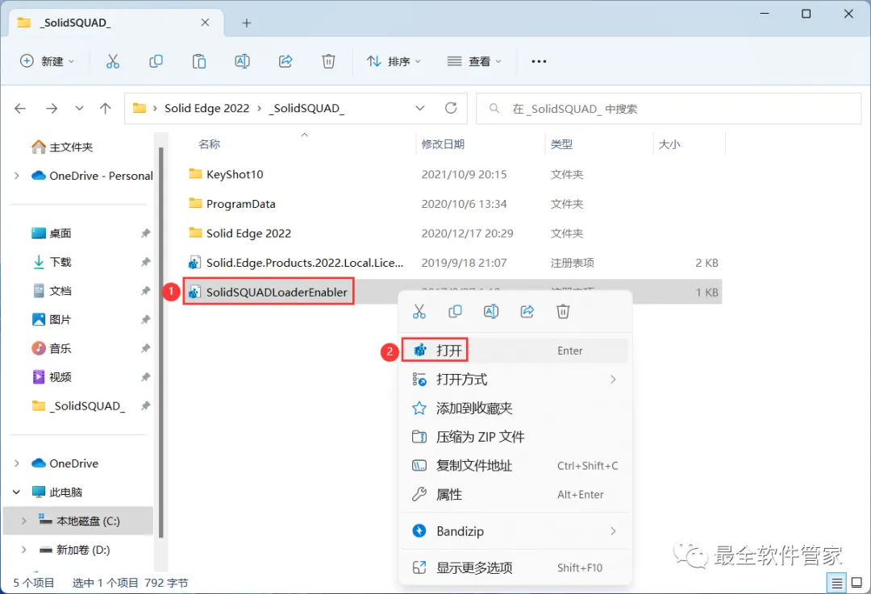This screenshot has height=594, width=871.
Task: Sort by the 修改日期 column header
Action: click(443, 144)
